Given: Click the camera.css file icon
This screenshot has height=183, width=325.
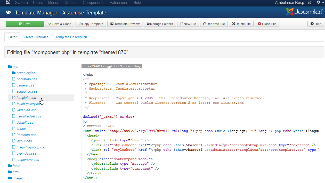Looking at the screenshot, I should [x=14, y=85].
